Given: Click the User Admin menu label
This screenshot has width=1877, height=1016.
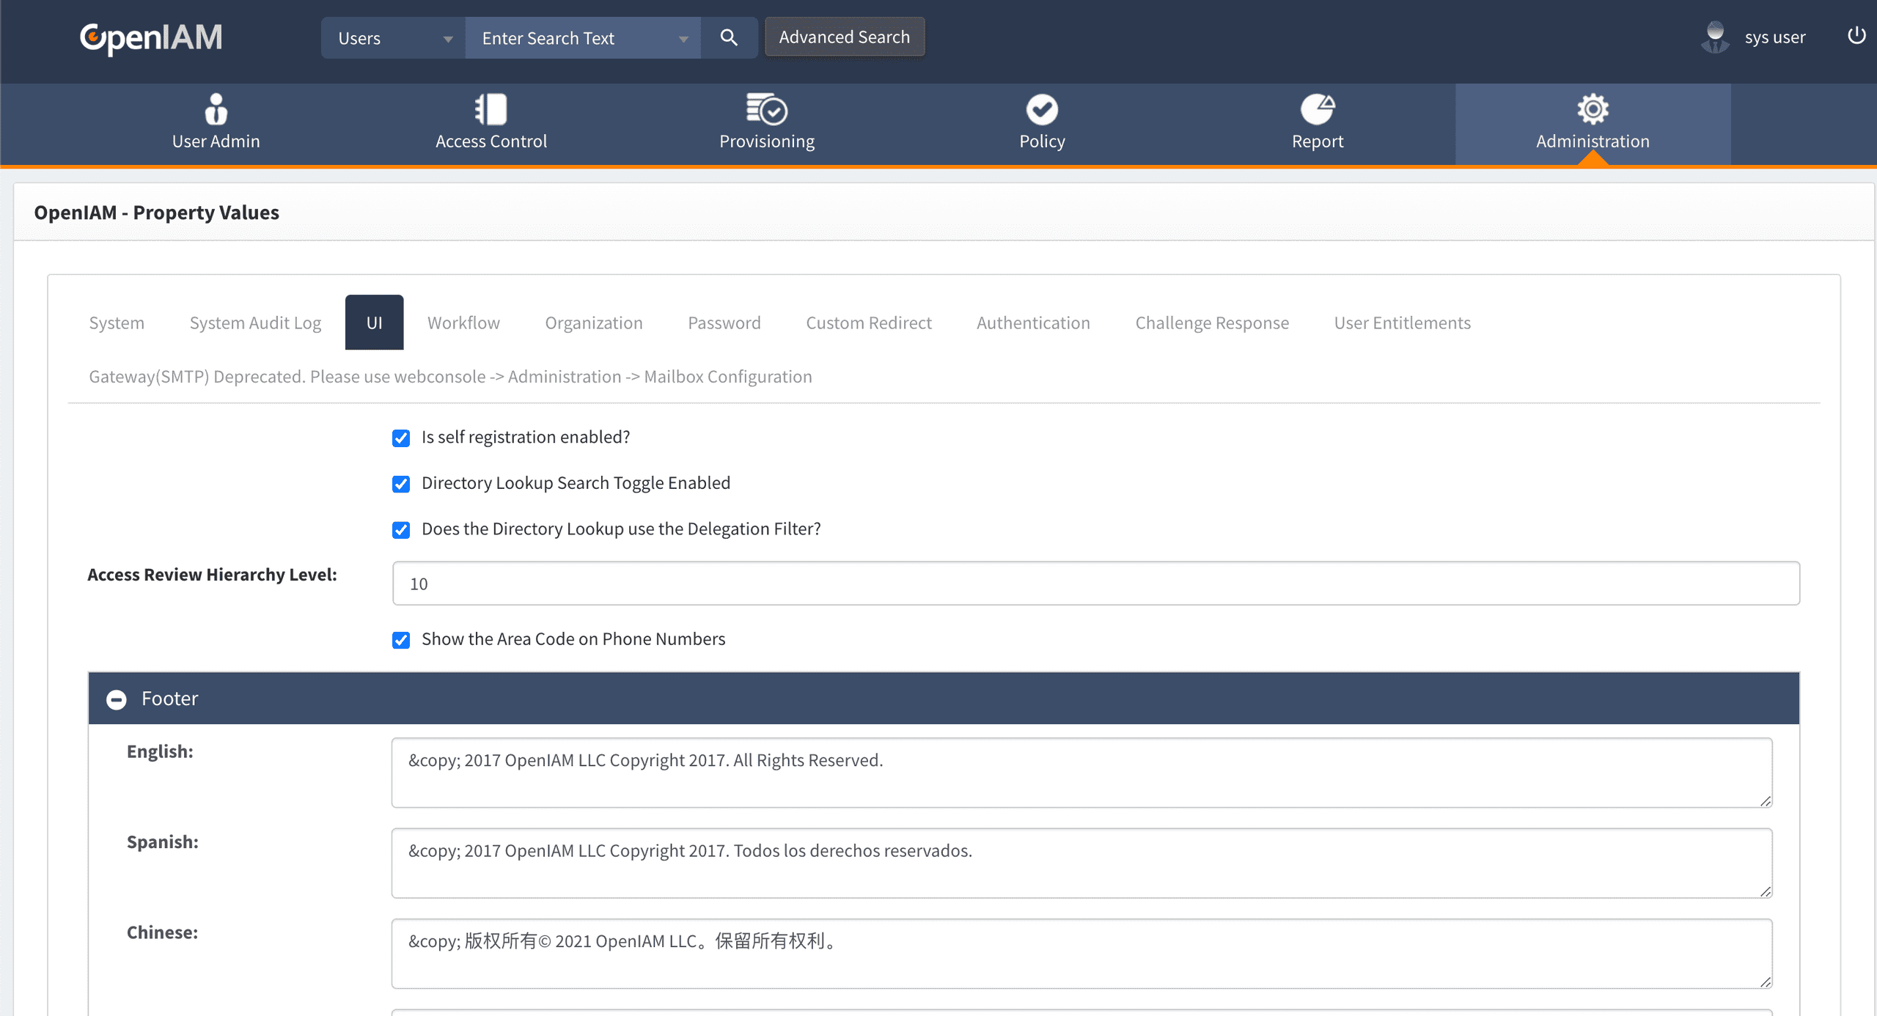Looking at the screenshot, I should tap(216, 141).
